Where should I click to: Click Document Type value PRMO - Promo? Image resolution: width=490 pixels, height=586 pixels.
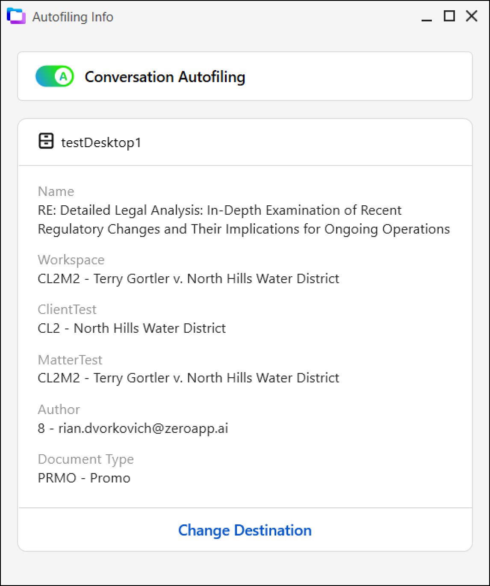(x=84, y=477)
